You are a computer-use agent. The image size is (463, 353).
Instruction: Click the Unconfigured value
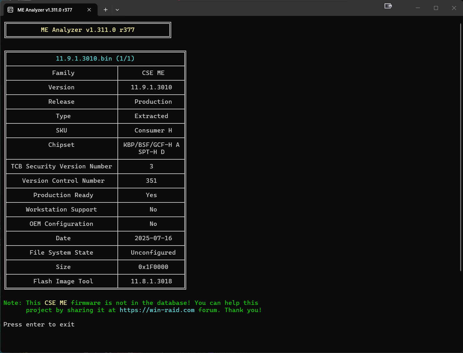click(x=153, y=253)
